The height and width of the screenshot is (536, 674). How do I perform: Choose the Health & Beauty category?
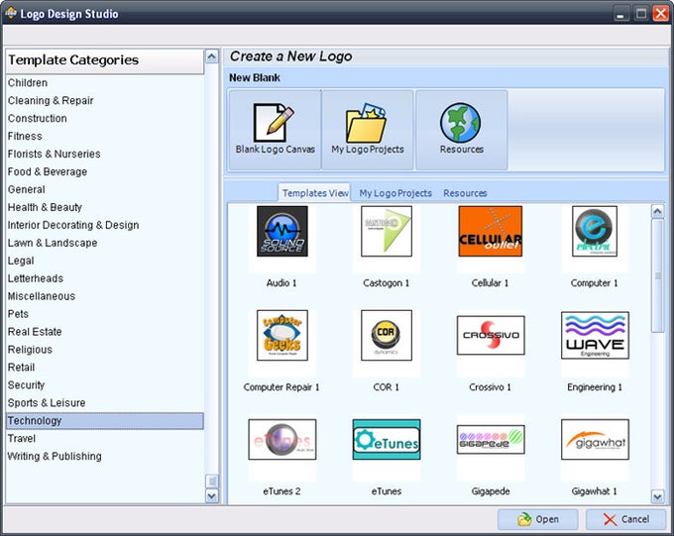104,207
